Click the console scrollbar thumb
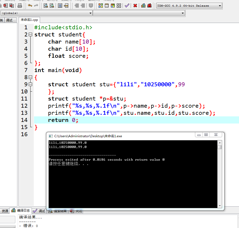The width and height of the screenshot is (239, 228). (x=220, y=147)
